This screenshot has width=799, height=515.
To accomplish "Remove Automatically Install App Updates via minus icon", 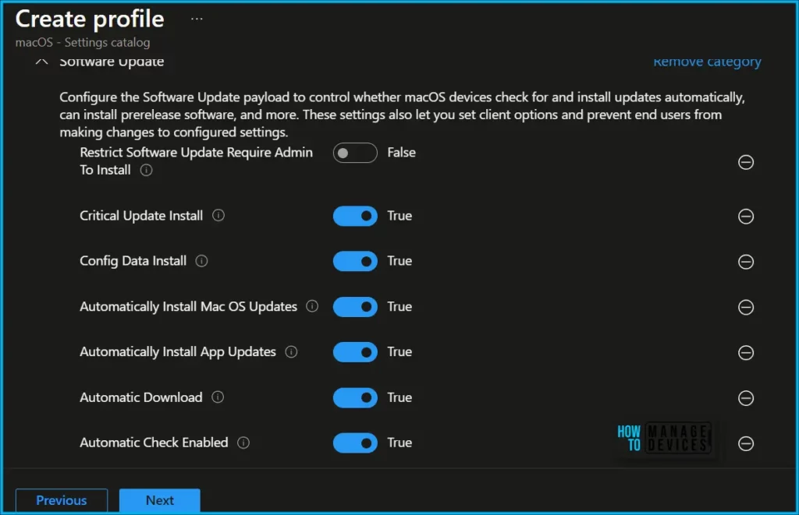I will pos(745,353).
